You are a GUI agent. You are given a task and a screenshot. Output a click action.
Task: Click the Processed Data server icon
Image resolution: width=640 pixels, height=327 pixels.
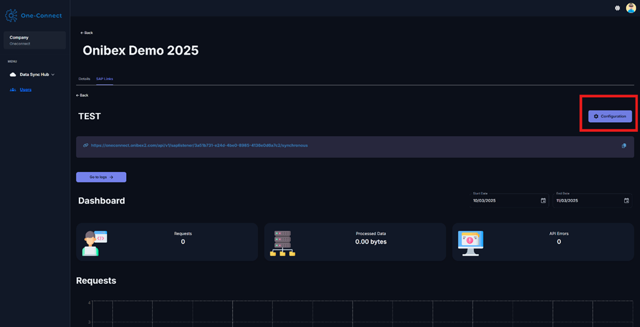point(283,243)
